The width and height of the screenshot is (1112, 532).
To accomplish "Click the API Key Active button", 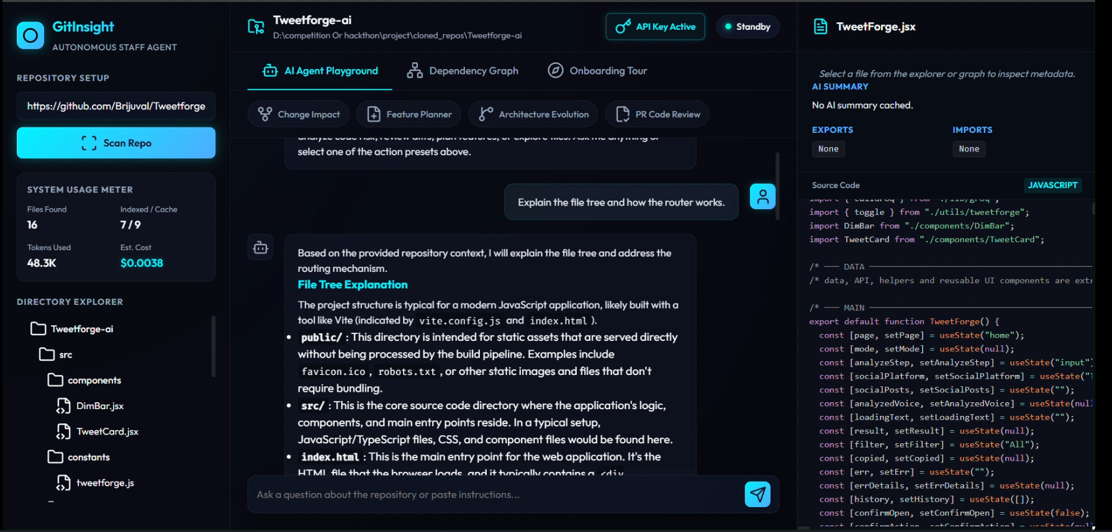I will (x=655, y=27).
